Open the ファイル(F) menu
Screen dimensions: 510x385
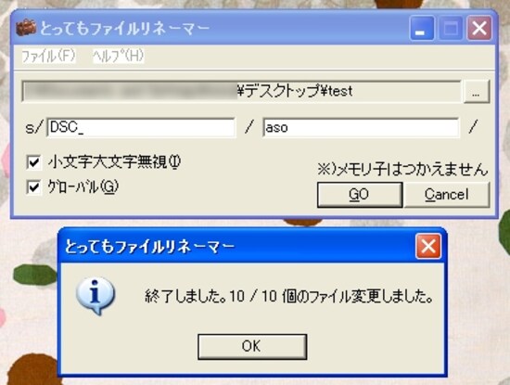48,56
